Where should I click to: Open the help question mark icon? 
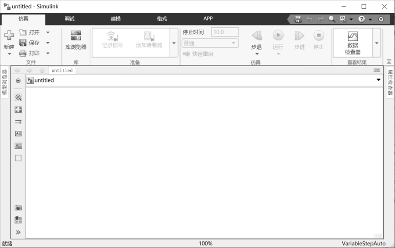362,19
